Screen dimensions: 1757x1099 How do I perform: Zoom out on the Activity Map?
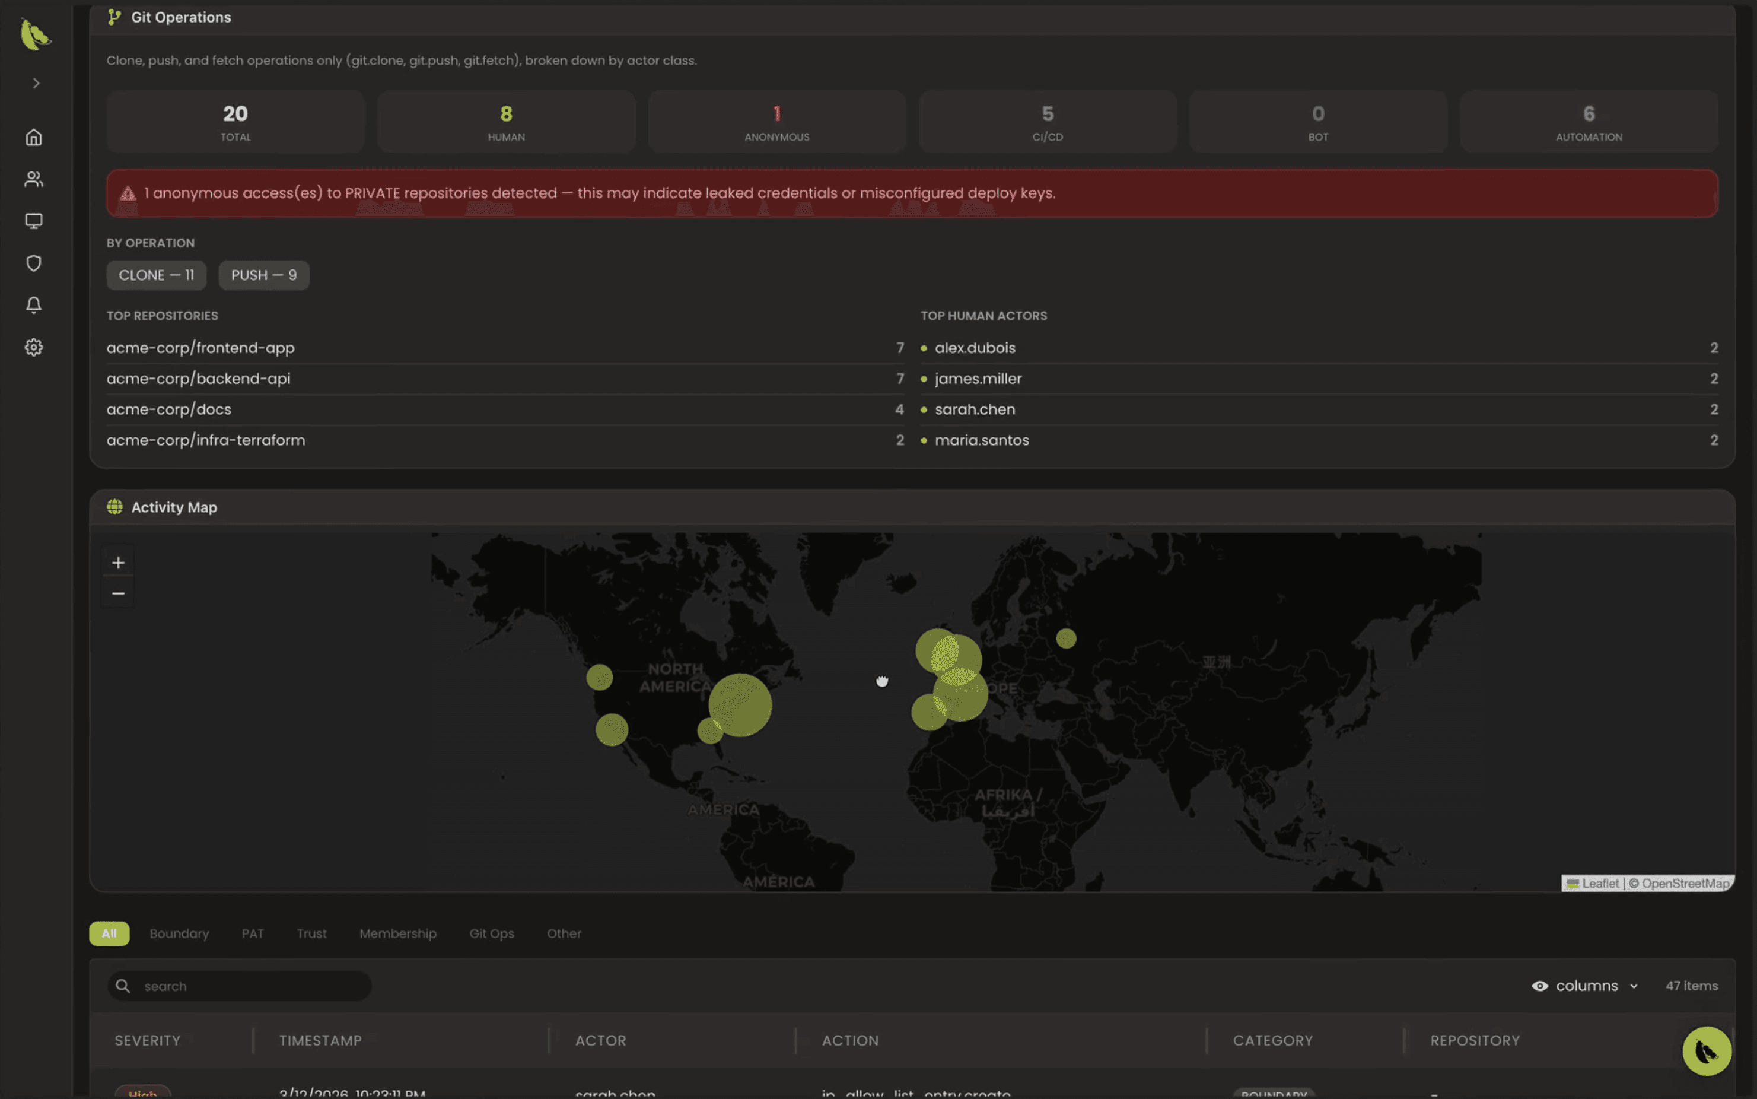[x=119, y=594]
